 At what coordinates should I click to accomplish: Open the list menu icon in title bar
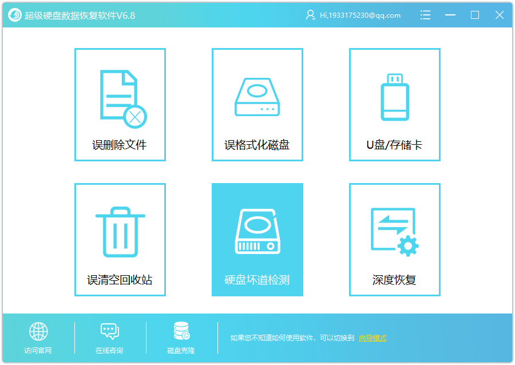425,15
